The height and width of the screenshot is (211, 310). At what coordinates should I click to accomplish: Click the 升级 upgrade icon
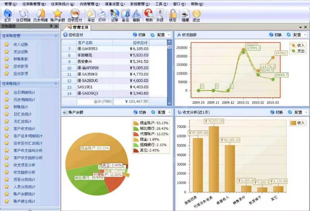160,15
